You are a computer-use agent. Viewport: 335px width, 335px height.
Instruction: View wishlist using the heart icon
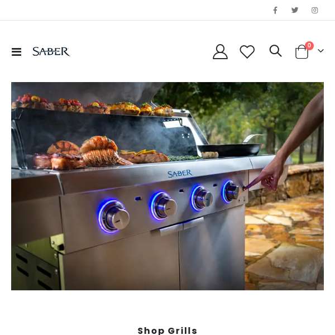pyautogui.click(x=247, y=51)
